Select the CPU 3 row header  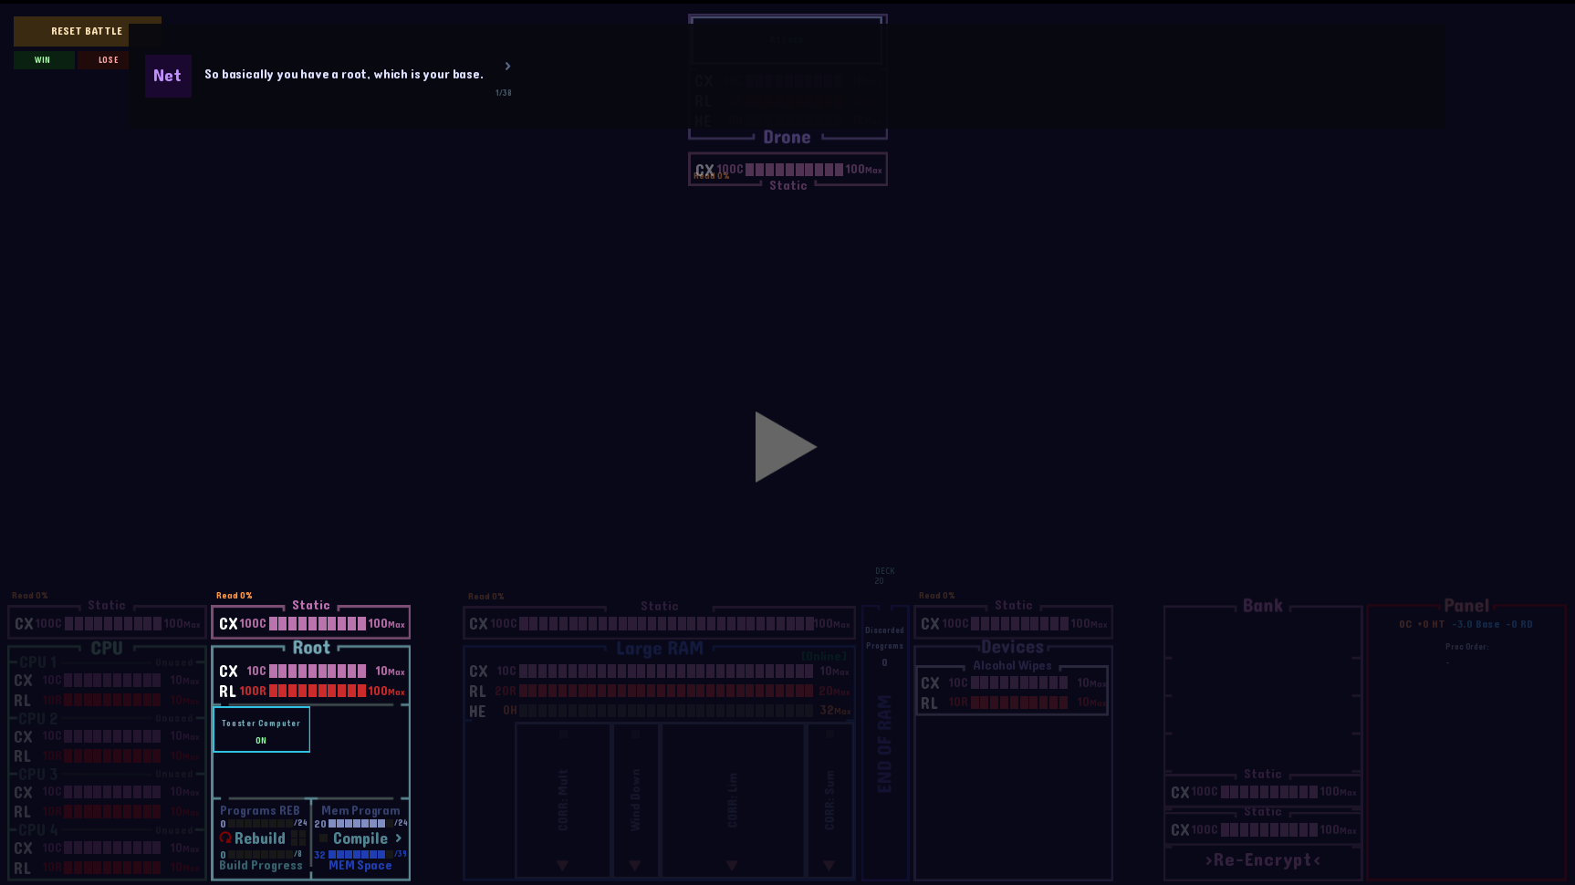coord(38,775)
